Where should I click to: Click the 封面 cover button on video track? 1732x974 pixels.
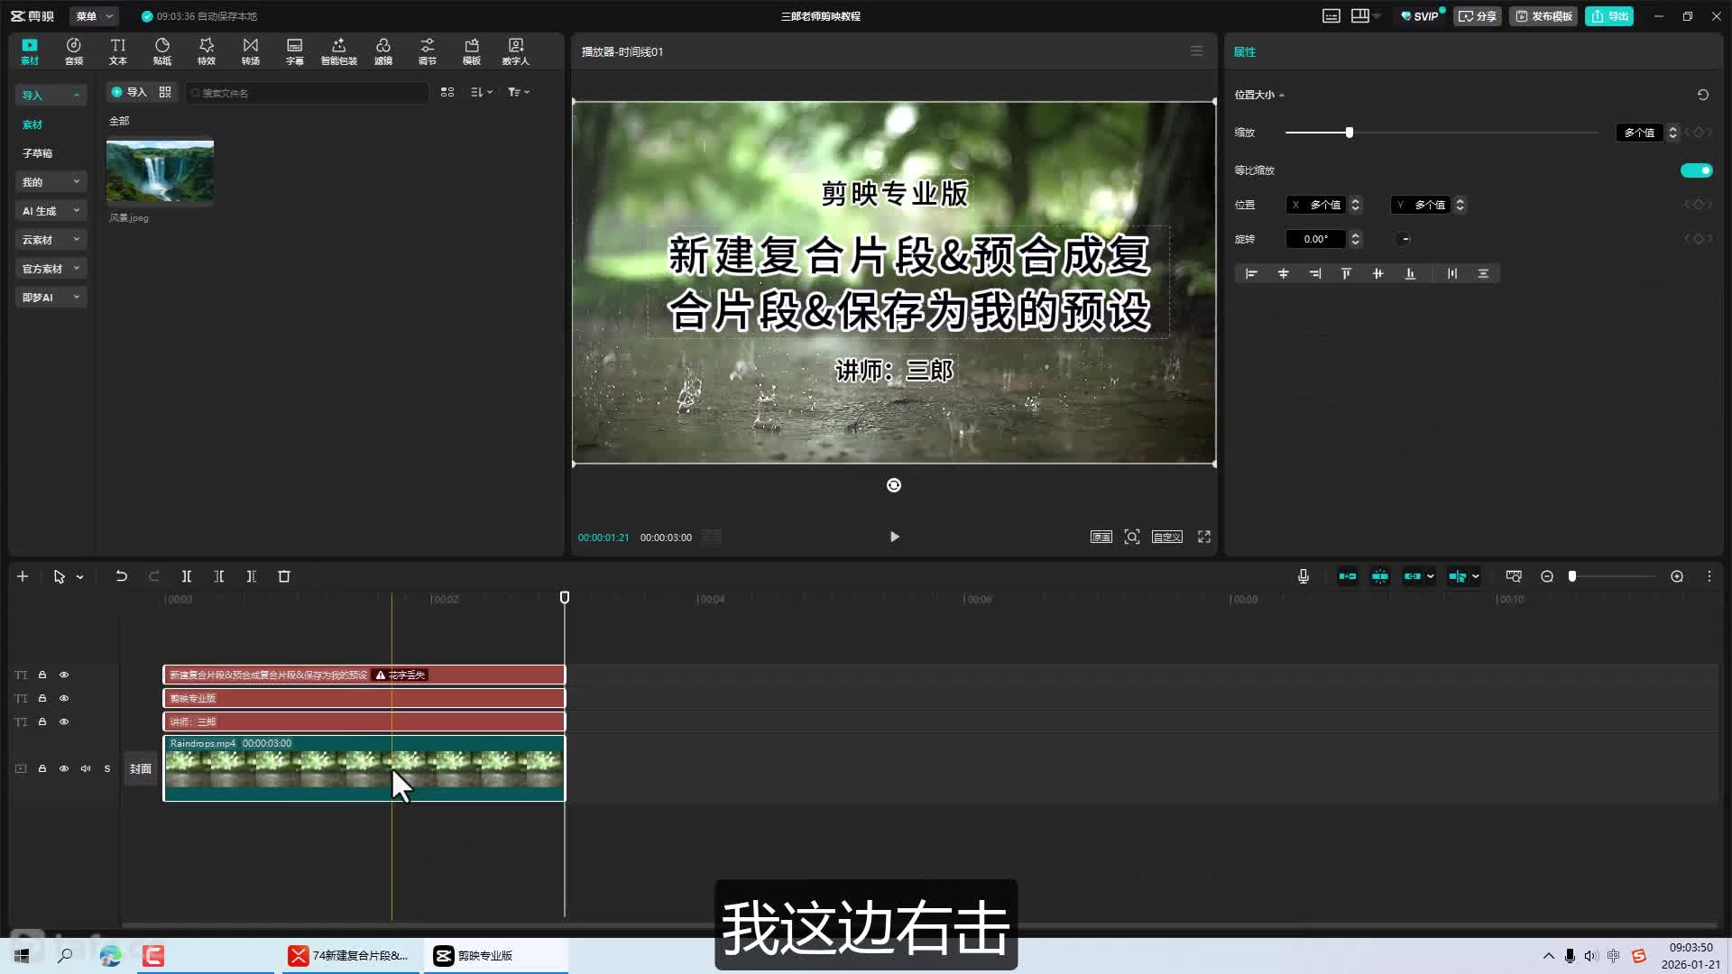coord(141,768)
